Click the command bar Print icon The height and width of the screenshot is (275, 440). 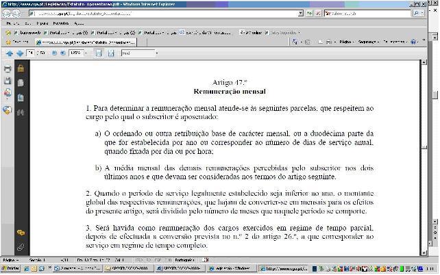(328, 42)
